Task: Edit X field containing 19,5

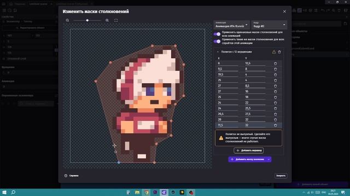Action: coord(228,75)
